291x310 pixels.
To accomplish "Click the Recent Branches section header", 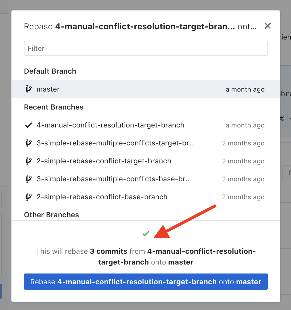I will click(53, 107).
